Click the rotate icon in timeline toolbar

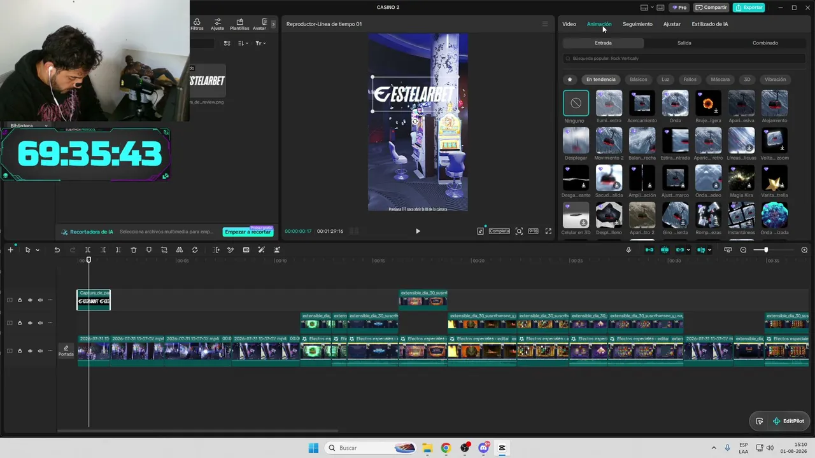tap(195, 250)
